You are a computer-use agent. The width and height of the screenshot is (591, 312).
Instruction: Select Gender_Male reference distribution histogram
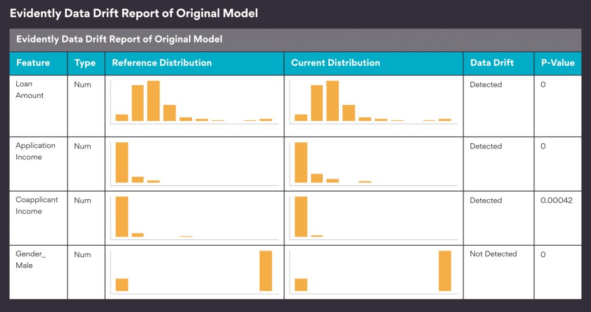tap(194, 272)
